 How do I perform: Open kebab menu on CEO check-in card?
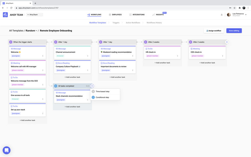tap(223, 56)
